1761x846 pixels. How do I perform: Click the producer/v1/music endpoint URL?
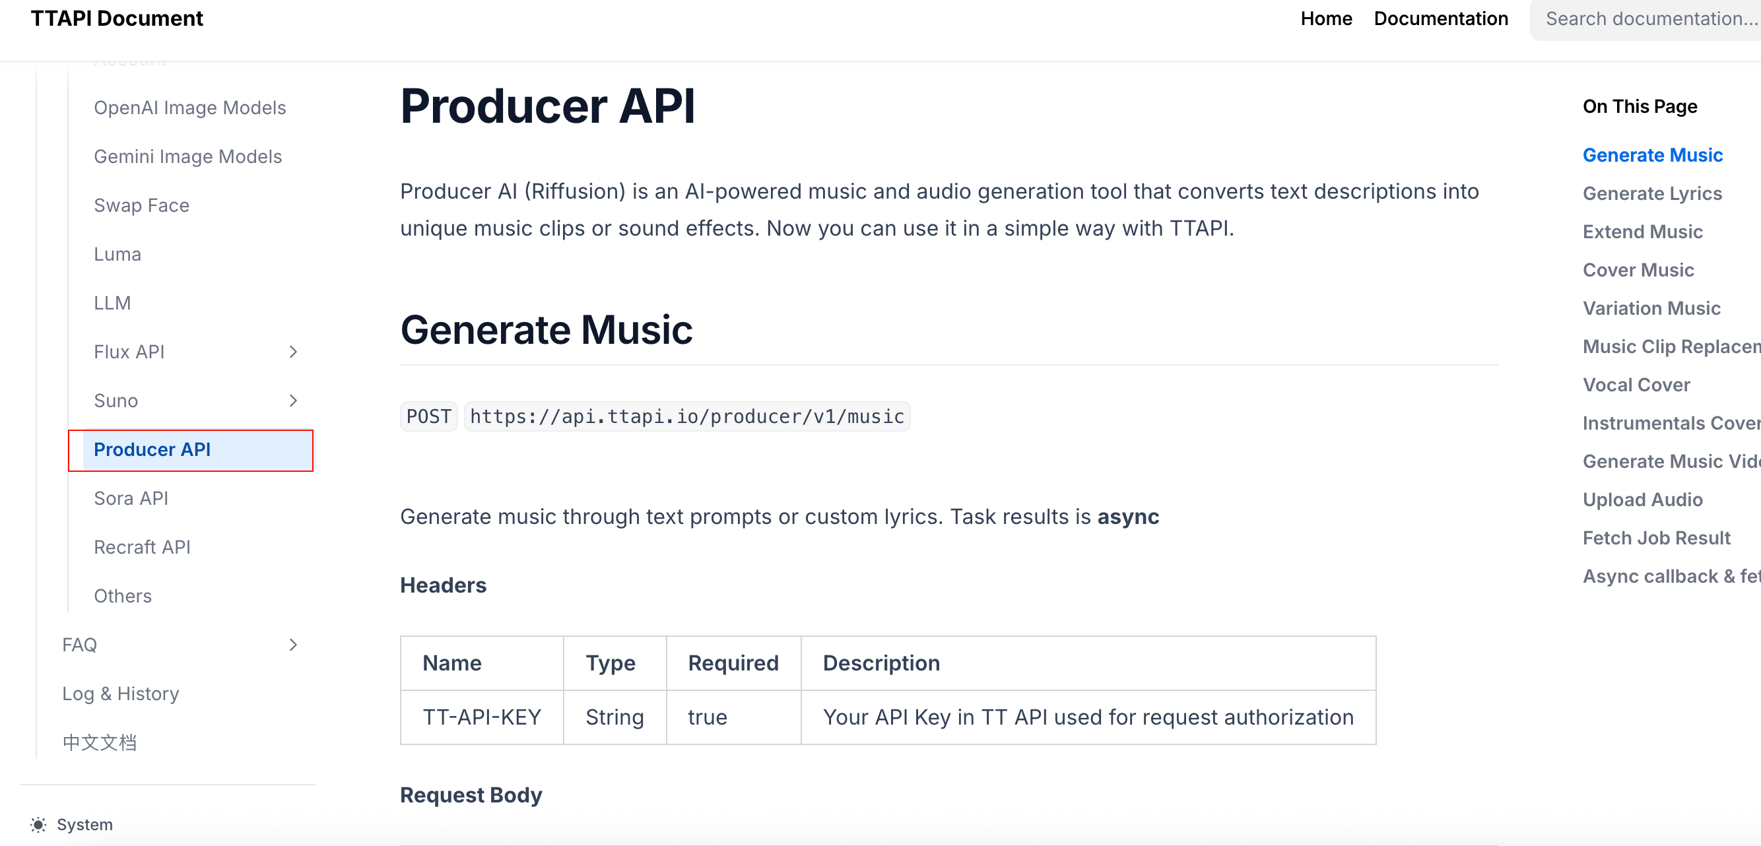pos(686,416)
